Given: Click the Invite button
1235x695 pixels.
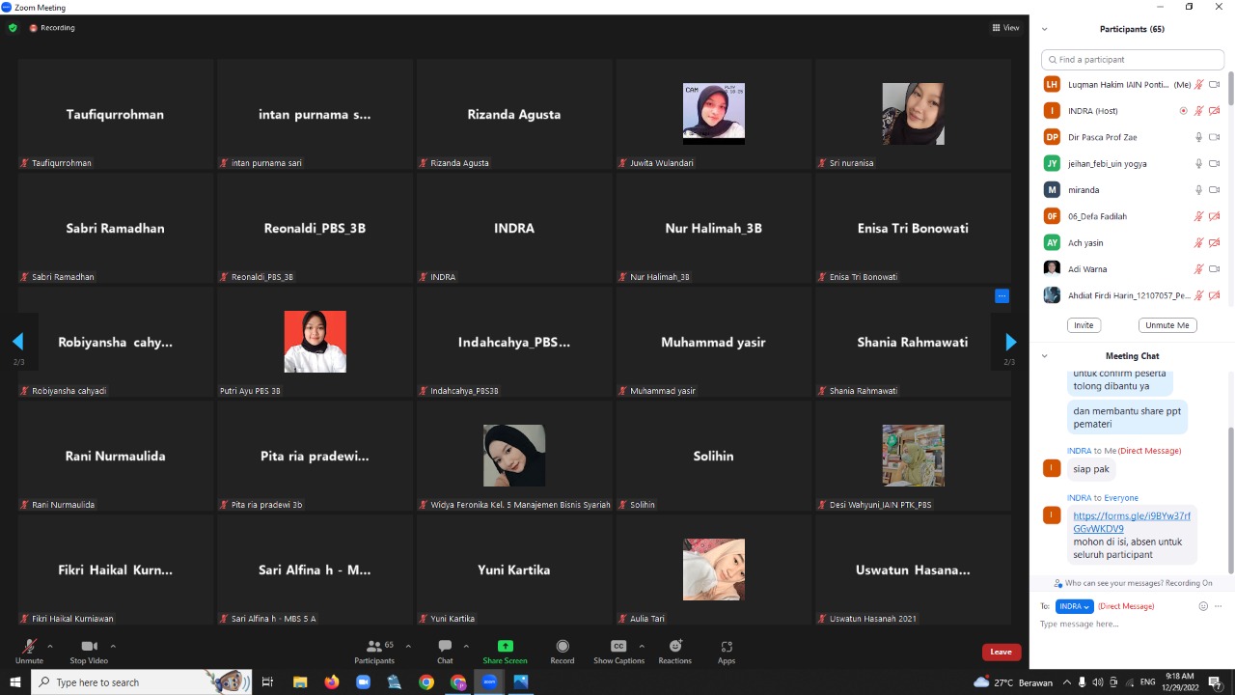Looking at the screenshot, I should coord(1084,325).
